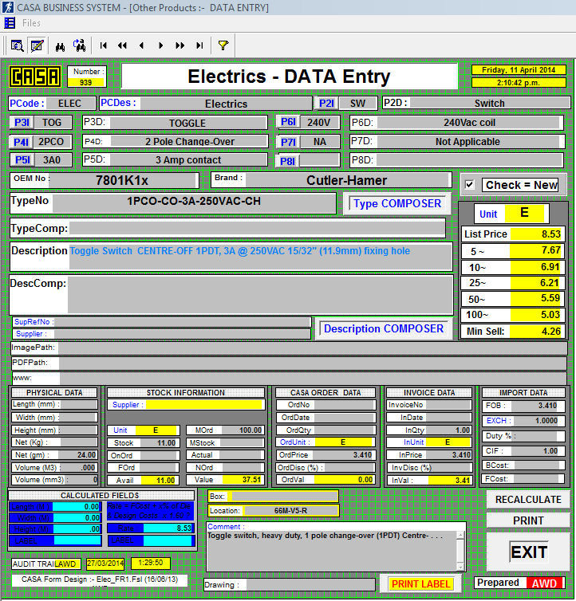
Task: Click the blue form icon beside Files
Action: coord(10,23)
